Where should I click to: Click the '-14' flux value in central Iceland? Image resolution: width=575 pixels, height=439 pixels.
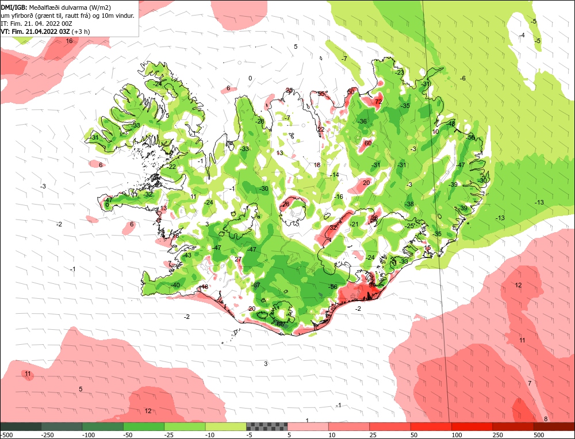coord(334,175)
